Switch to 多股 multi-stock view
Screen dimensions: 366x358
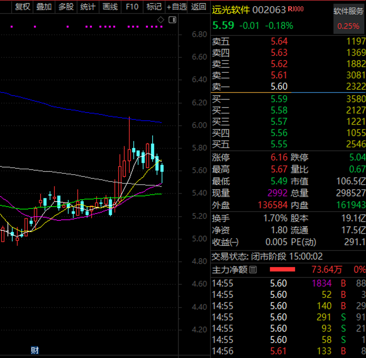click(x=66, y=7)
